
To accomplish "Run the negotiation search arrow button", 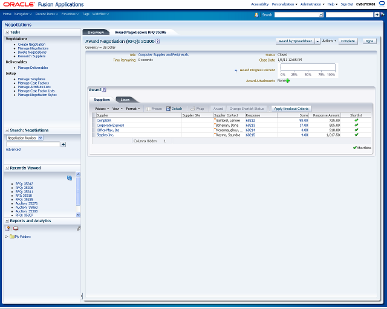I will tap(63, 144).
